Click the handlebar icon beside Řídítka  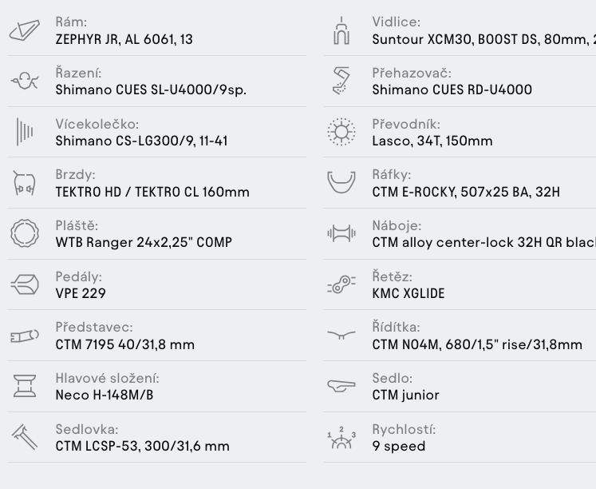pos(341,335)
